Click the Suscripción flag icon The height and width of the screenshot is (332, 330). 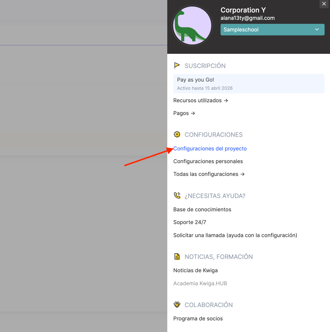pos(177,65)
